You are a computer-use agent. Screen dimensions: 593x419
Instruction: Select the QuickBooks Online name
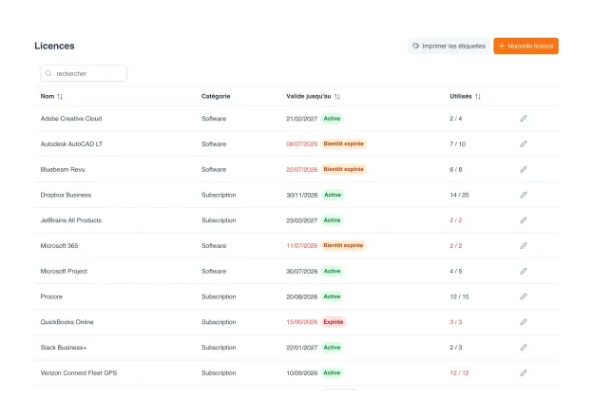[67, 322]
